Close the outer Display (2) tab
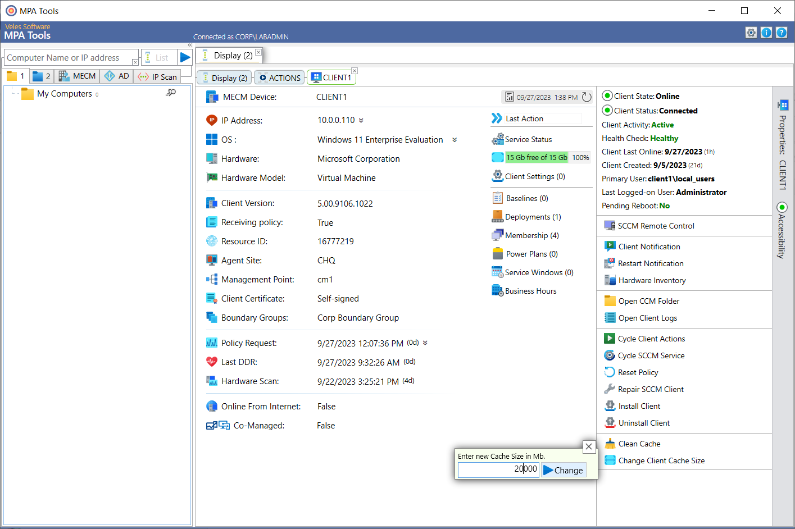795x529 pixels. coord(258,52)
